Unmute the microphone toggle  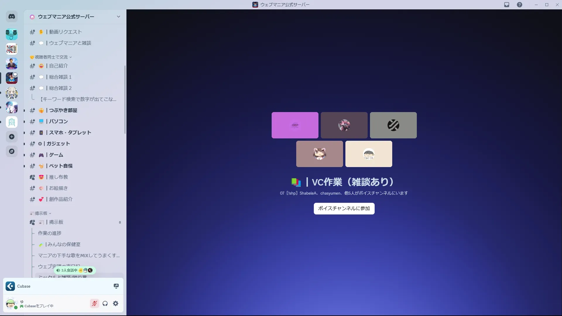click(x=94, y=303)
